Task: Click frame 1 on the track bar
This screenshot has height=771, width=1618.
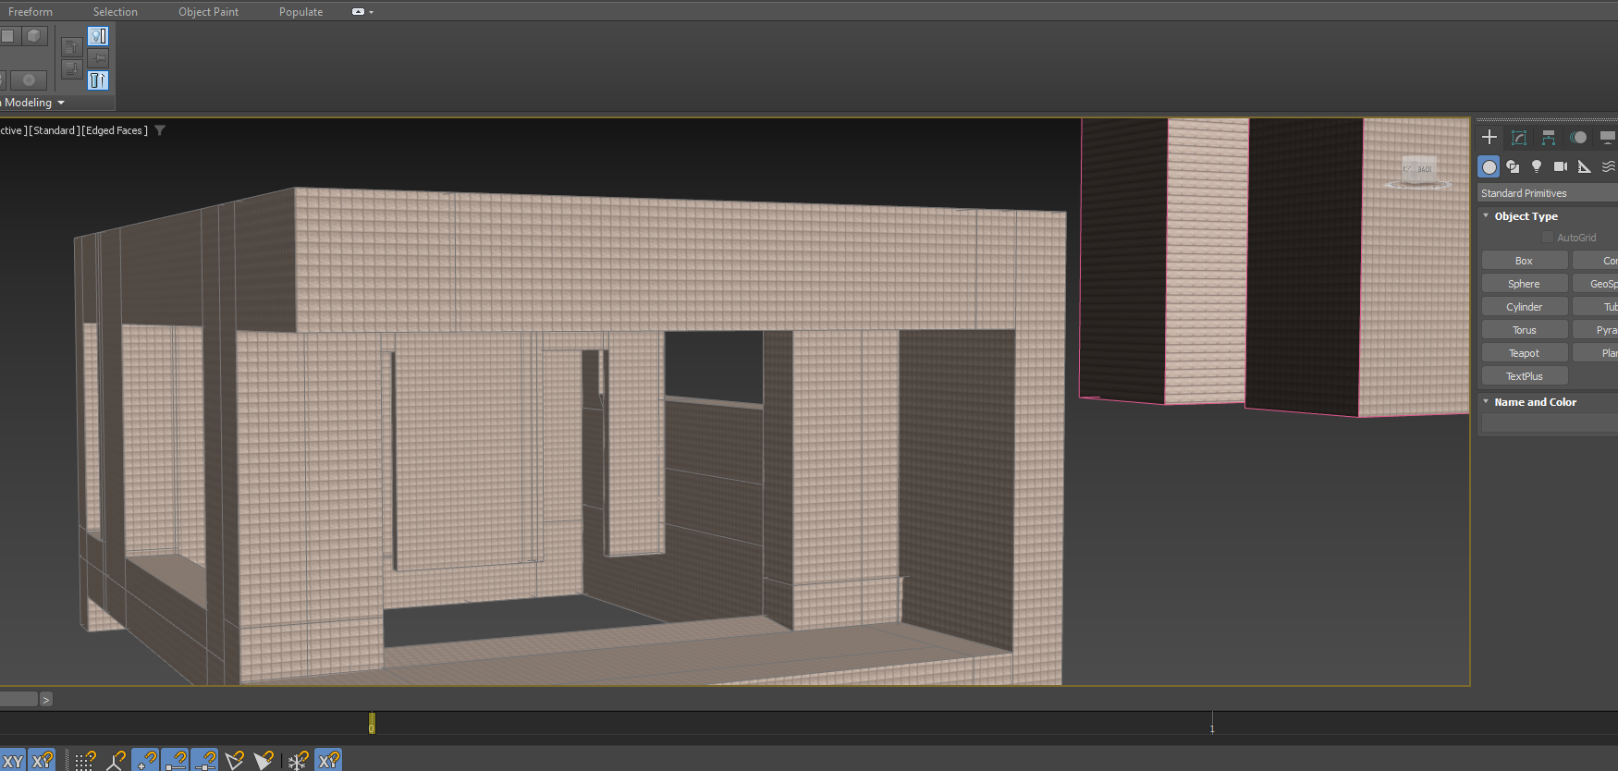Action: point(1212,728)
